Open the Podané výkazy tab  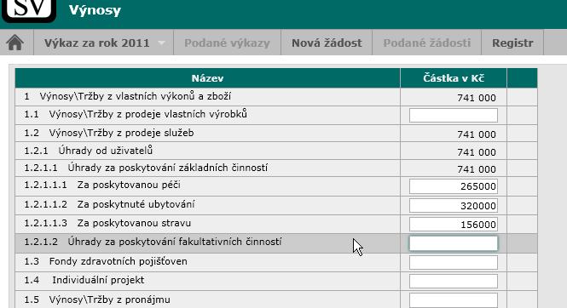(x=227, y=43)
